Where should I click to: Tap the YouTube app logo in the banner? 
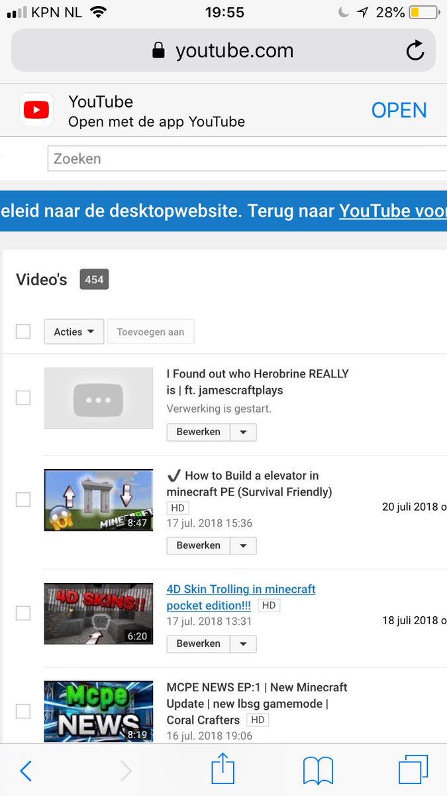click(x=36, y=109)
